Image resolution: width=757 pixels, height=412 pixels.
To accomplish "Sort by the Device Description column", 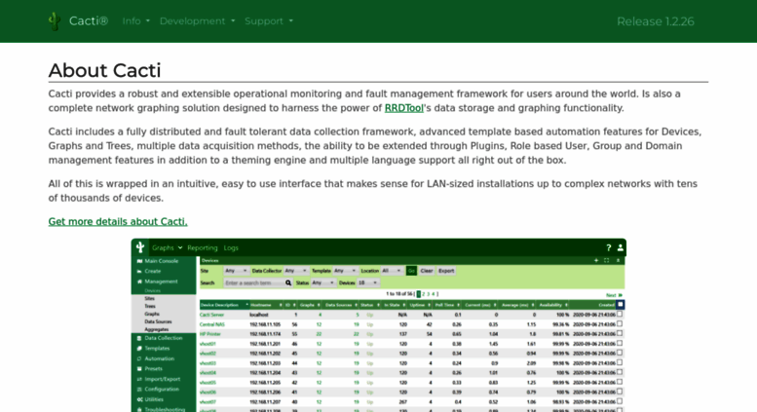I will coord(224,305).
